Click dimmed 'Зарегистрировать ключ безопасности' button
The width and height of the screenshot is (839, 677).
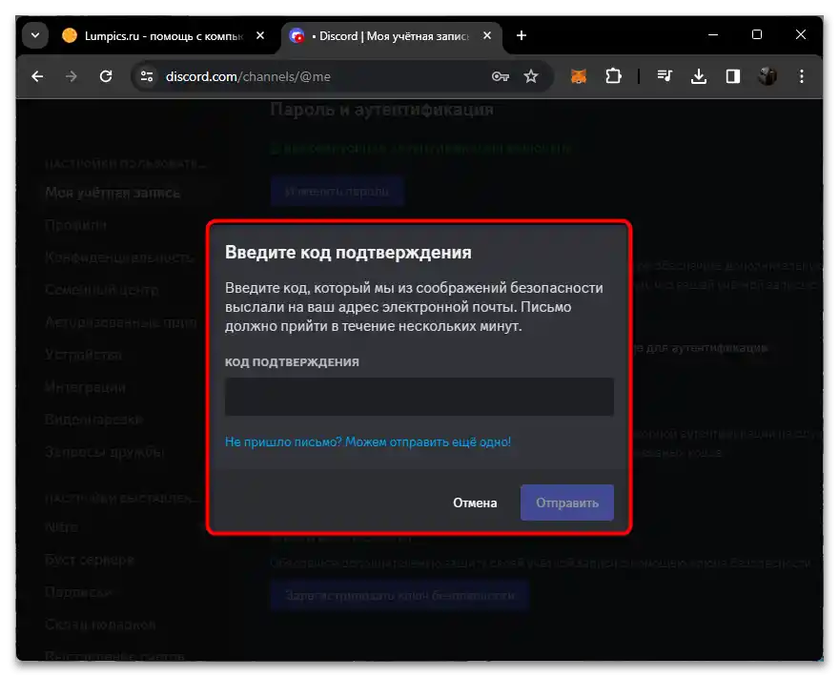click(399, 595)
